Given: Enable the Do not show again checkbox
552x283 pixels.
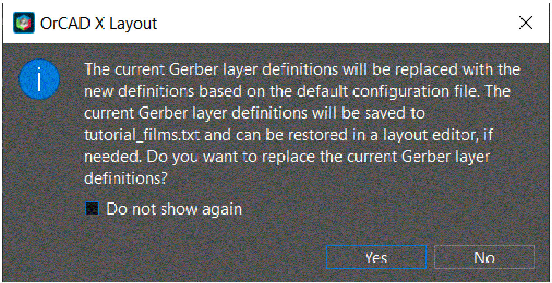Looking at the screenshot, I should coord(92,209).
